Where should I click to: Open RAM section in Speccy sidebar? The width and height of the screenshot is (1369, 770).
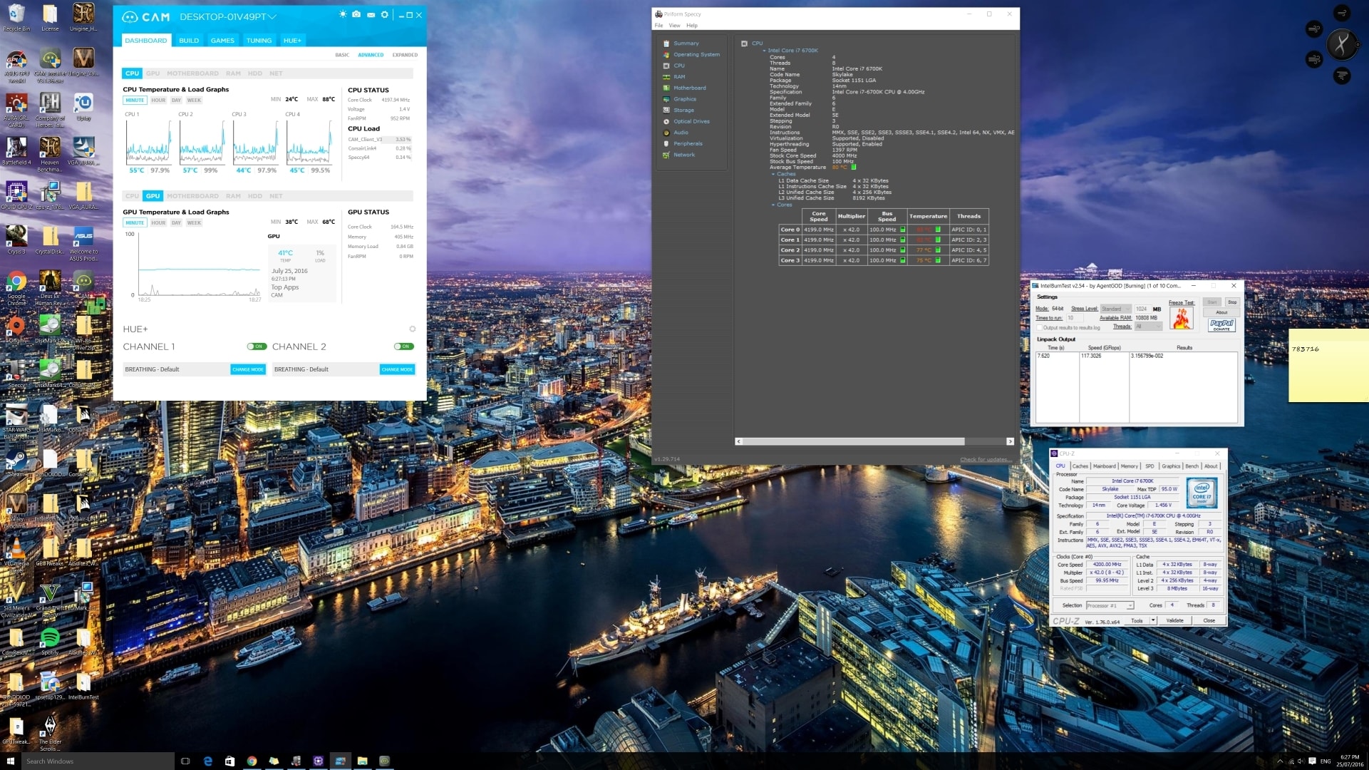click(x=674, y=77)
